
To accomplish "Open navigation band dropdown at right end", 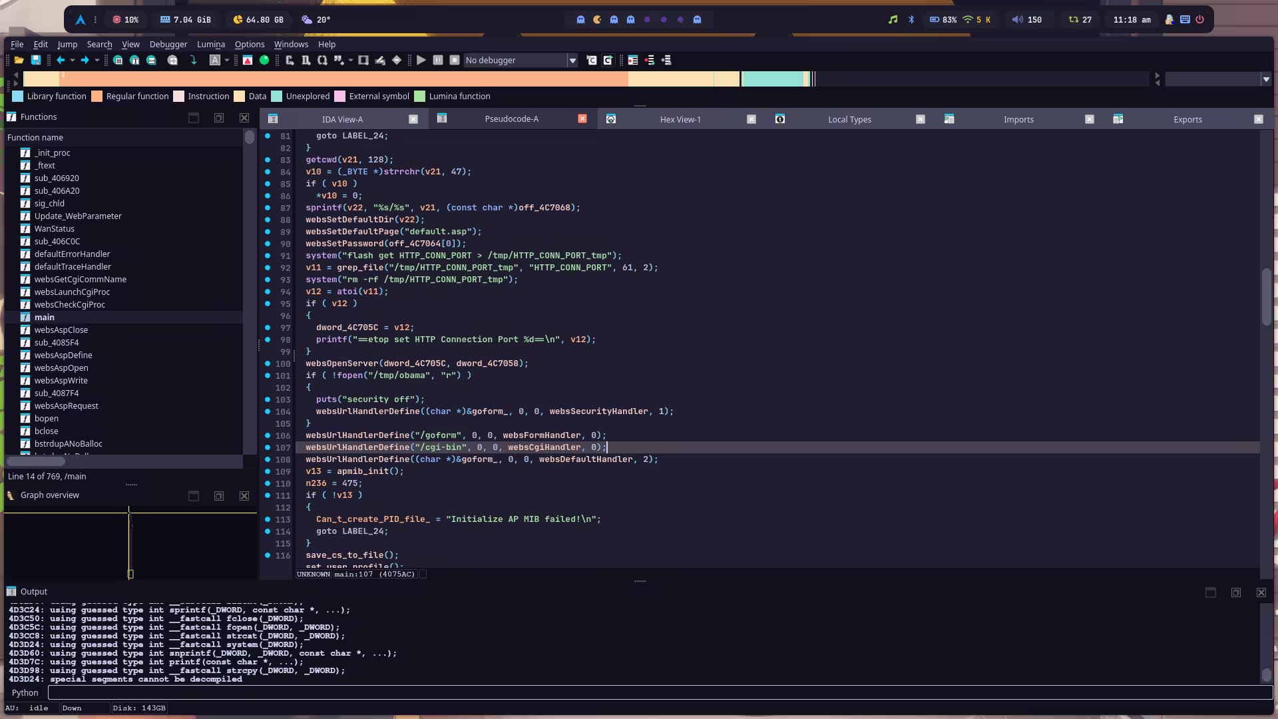I will pos(1265,79).
